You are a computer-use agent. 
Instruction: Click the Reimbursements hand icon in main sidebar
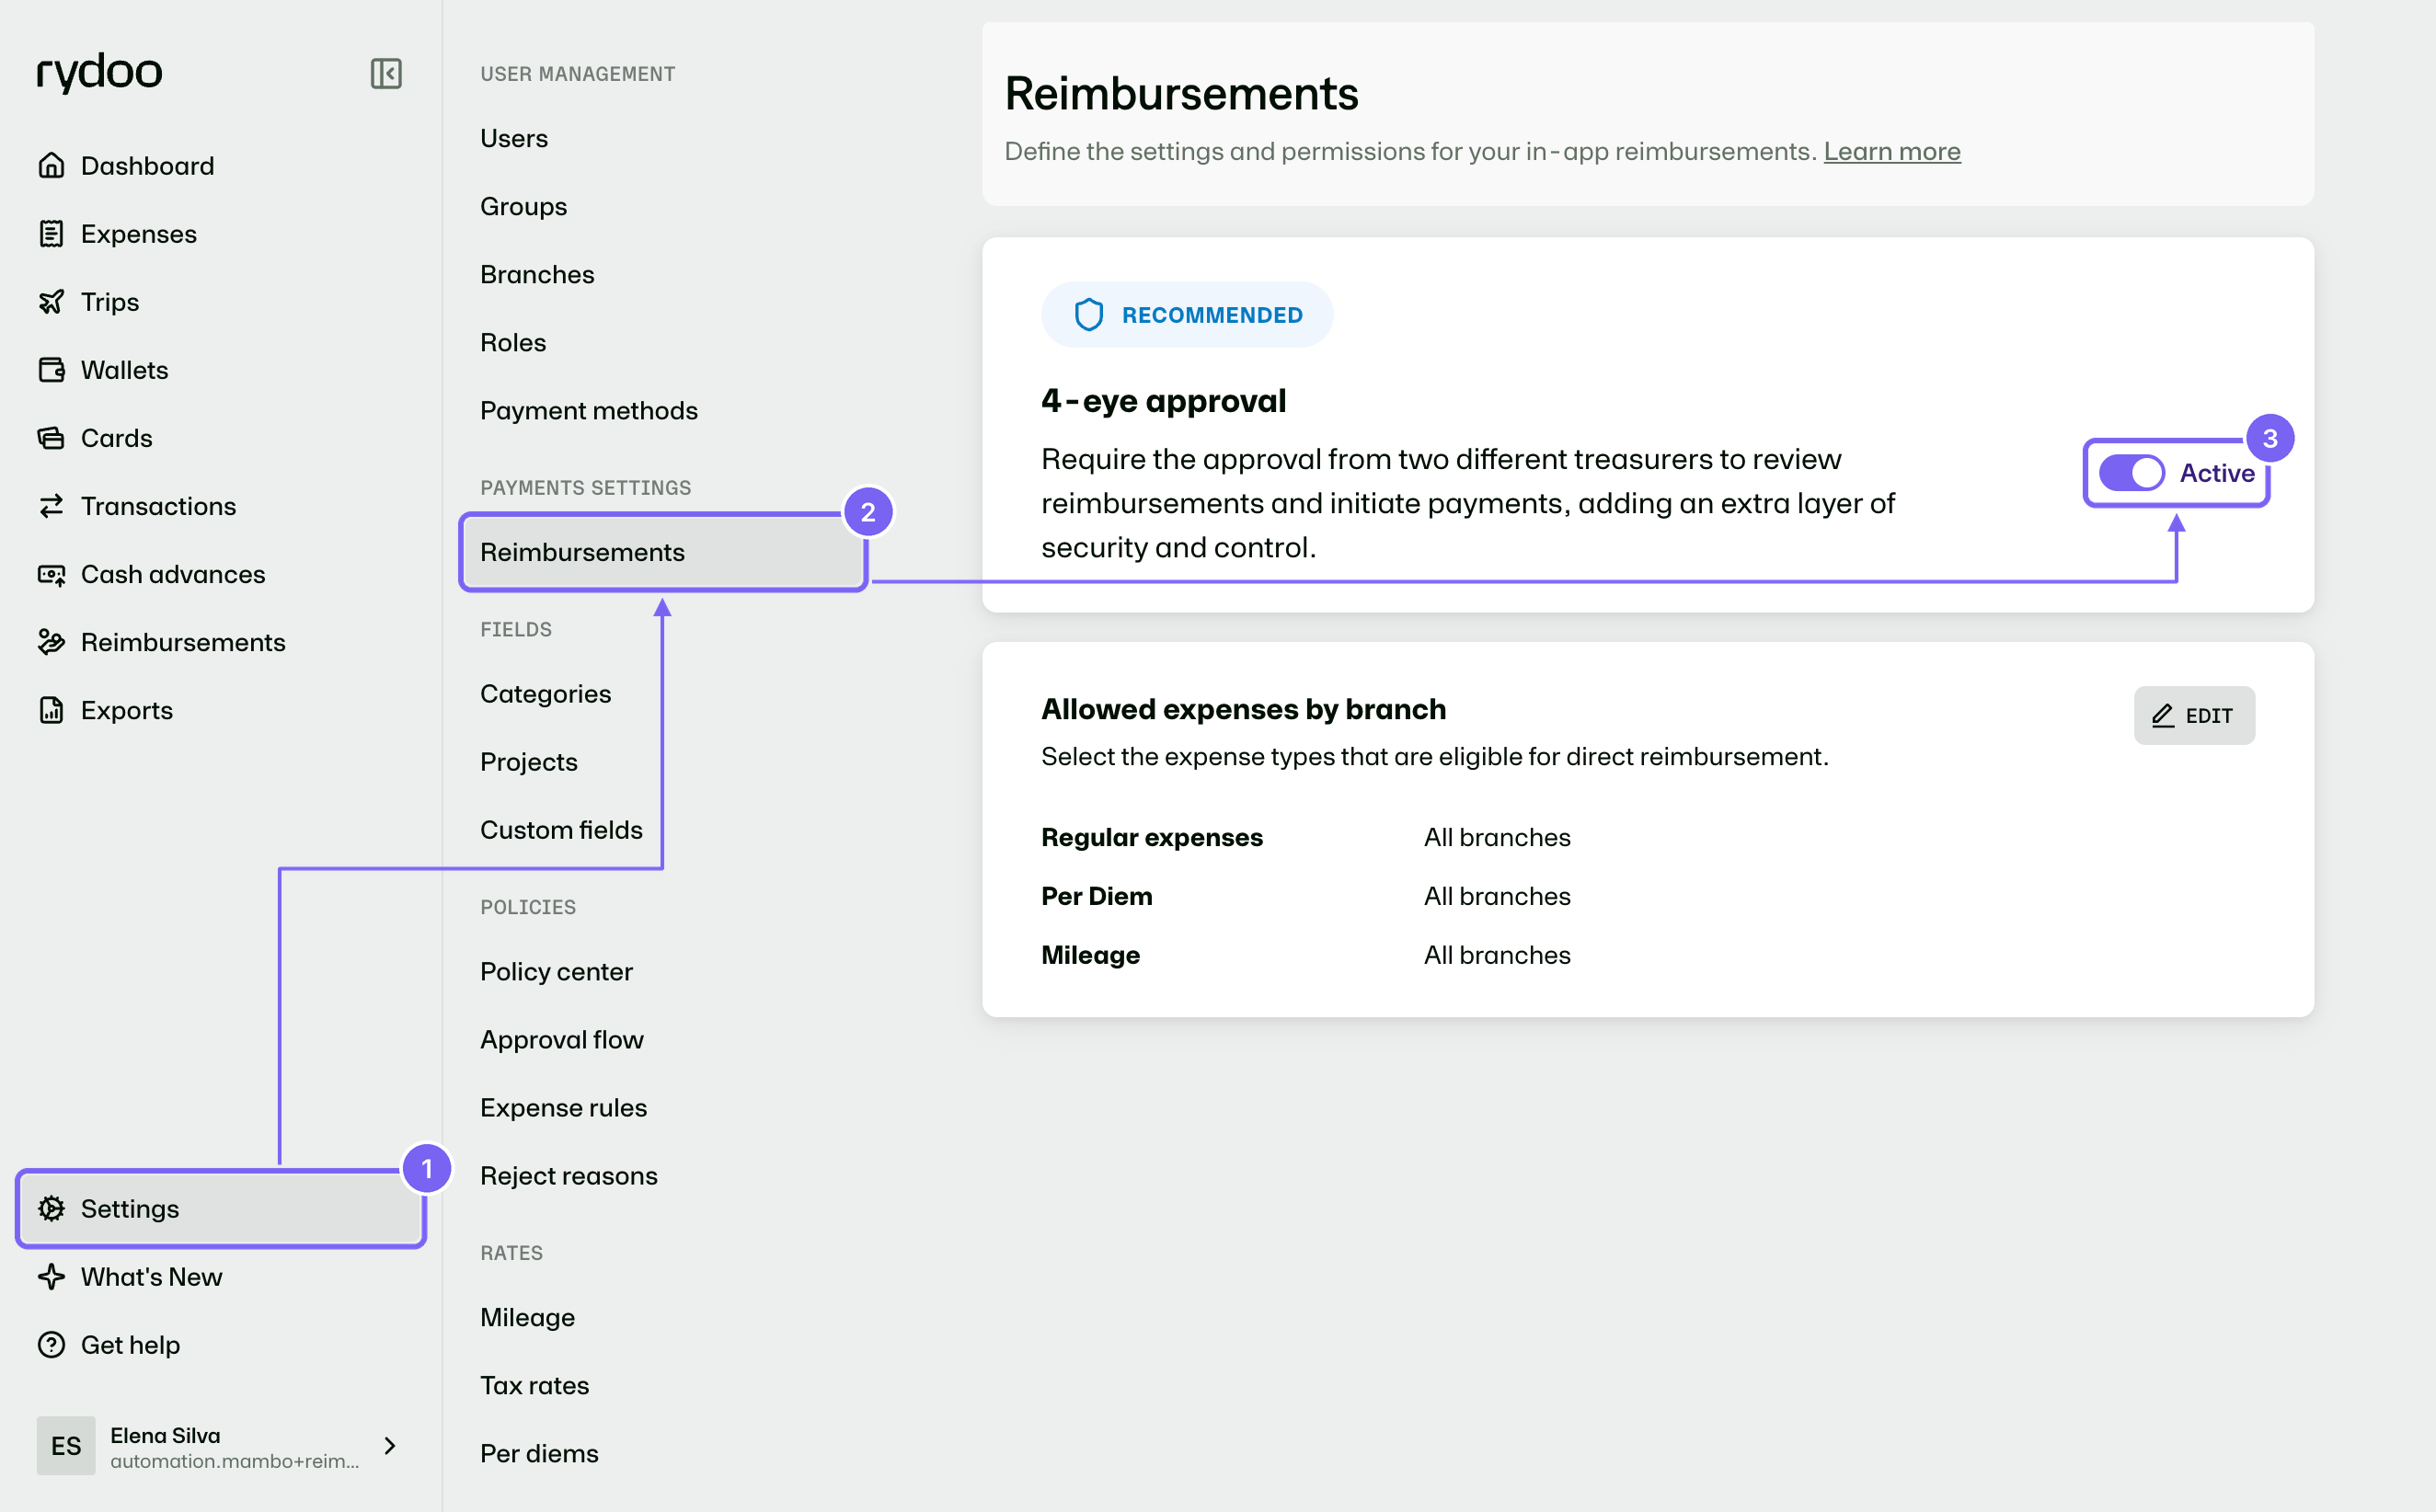tap(51, 642)
